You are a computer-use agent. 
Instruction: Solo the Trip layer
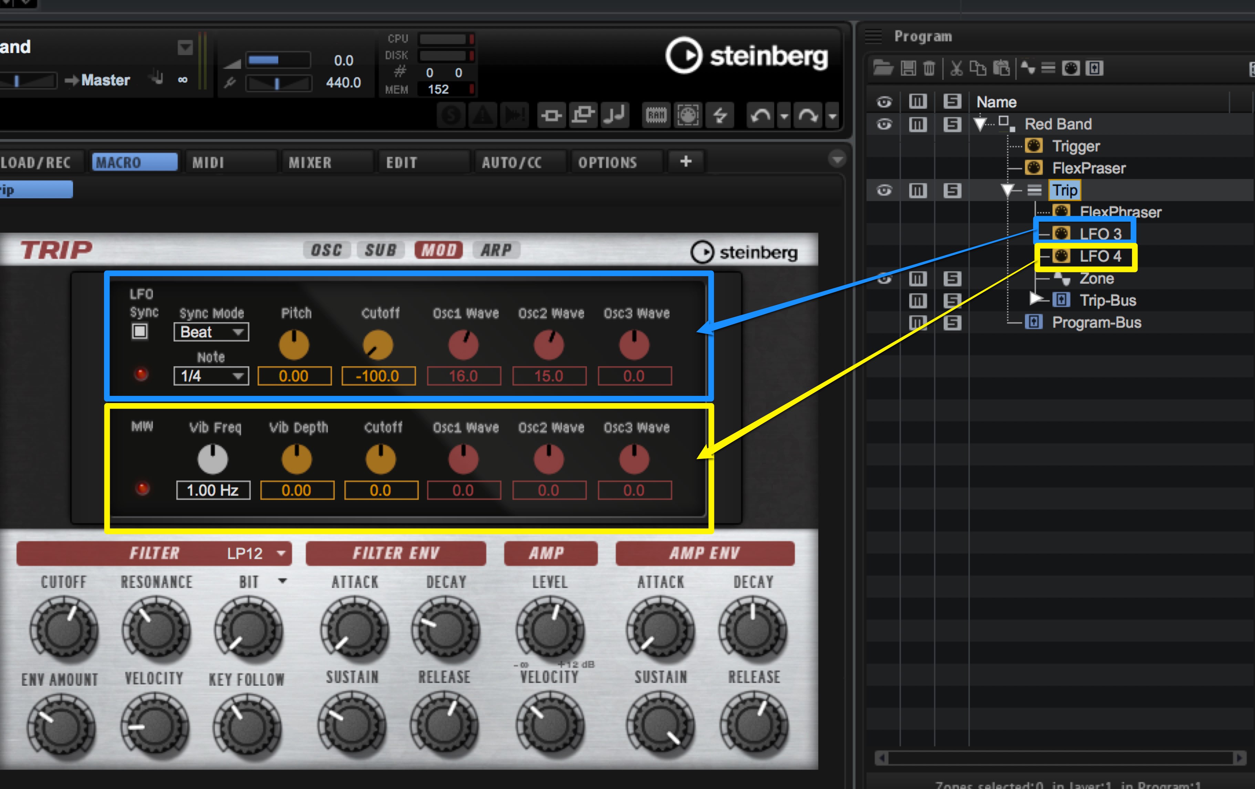(x=952, y=191)
